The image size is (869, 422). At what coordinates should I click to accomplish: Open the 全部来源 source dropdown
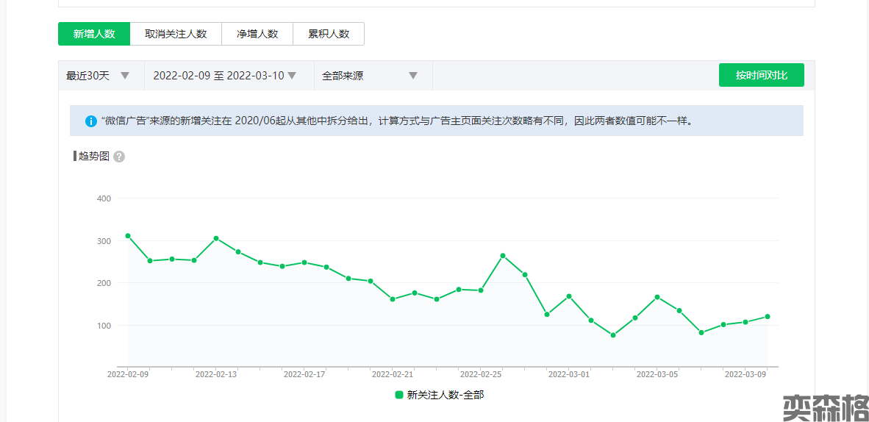click(x=370, y=76)
